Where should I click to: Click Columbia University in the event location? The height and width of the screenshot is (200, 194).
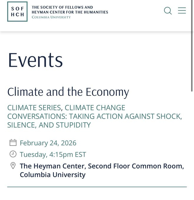coord(52,175)
